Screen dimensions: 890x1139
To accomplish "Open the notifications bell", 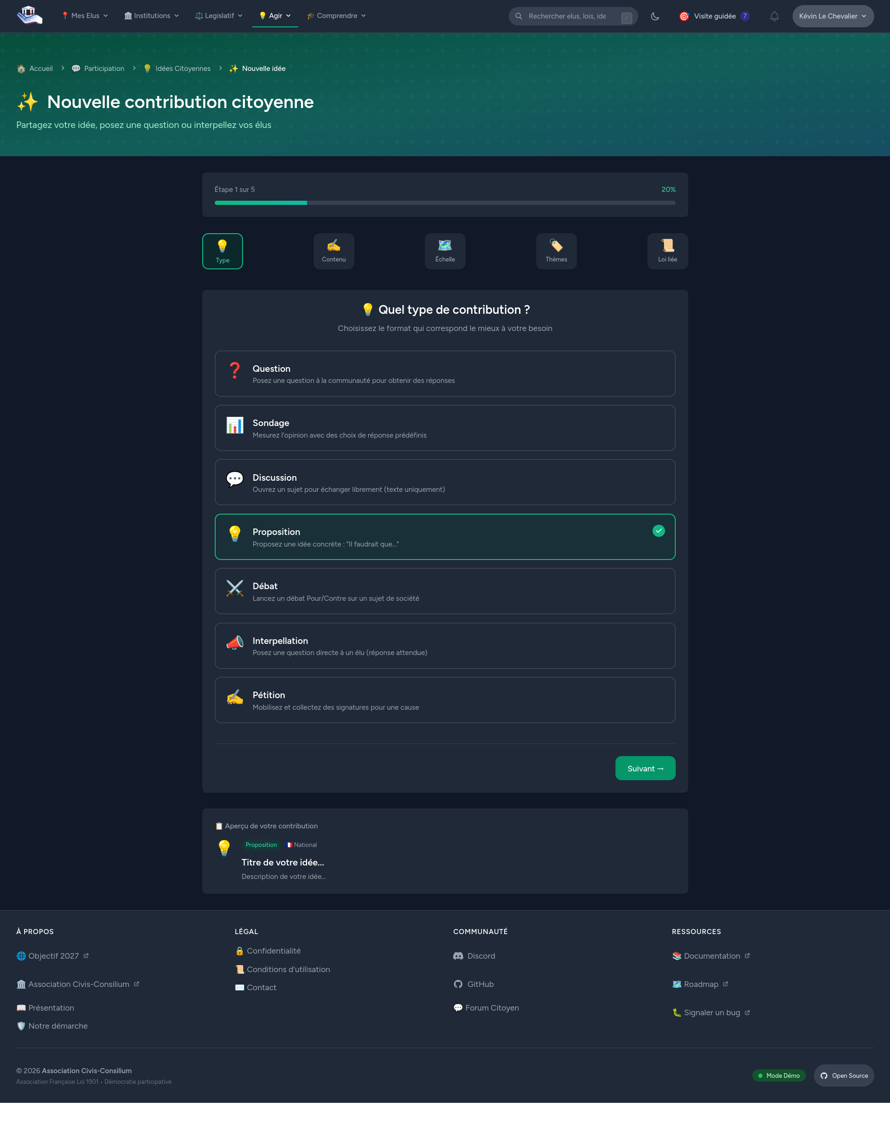I will 774,16.
